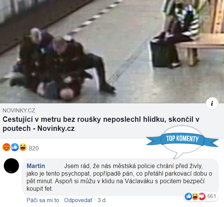Open the 820 reactions count
The height and width of the screenshot is (207, 224).
coord(34,148)
